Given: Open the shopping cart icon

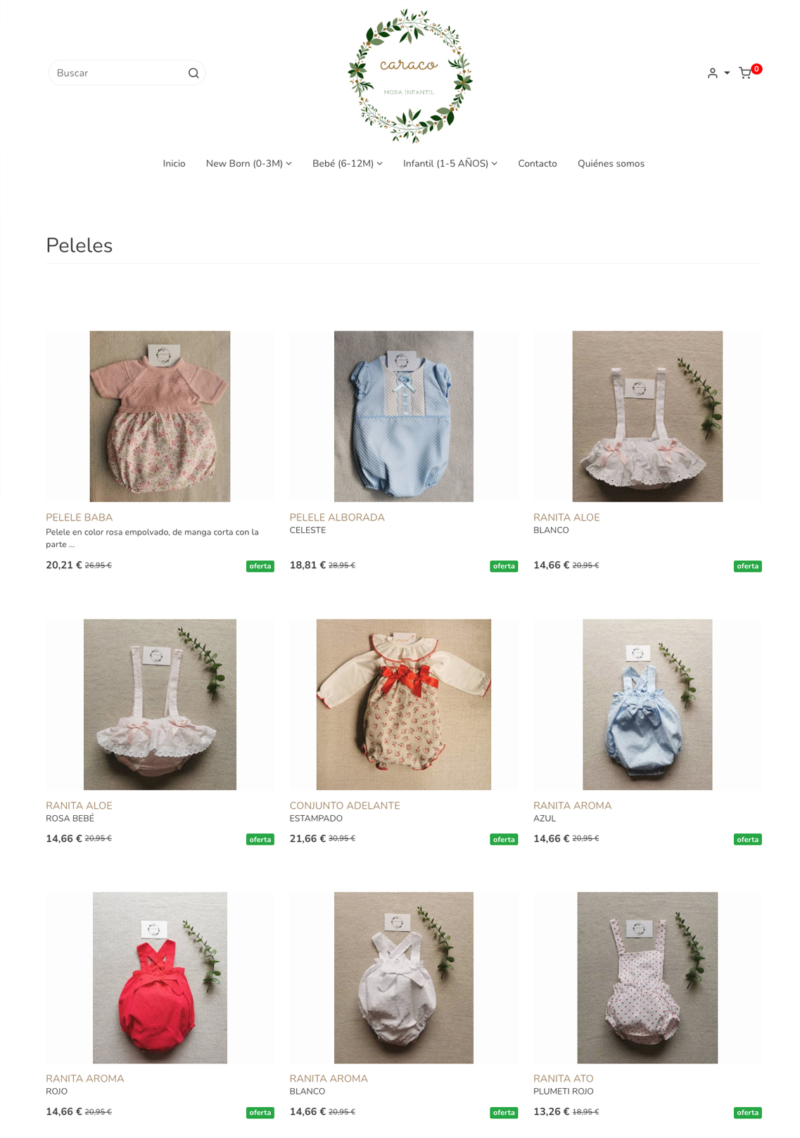Looking at the screenshot, I should tap(745, 73).
